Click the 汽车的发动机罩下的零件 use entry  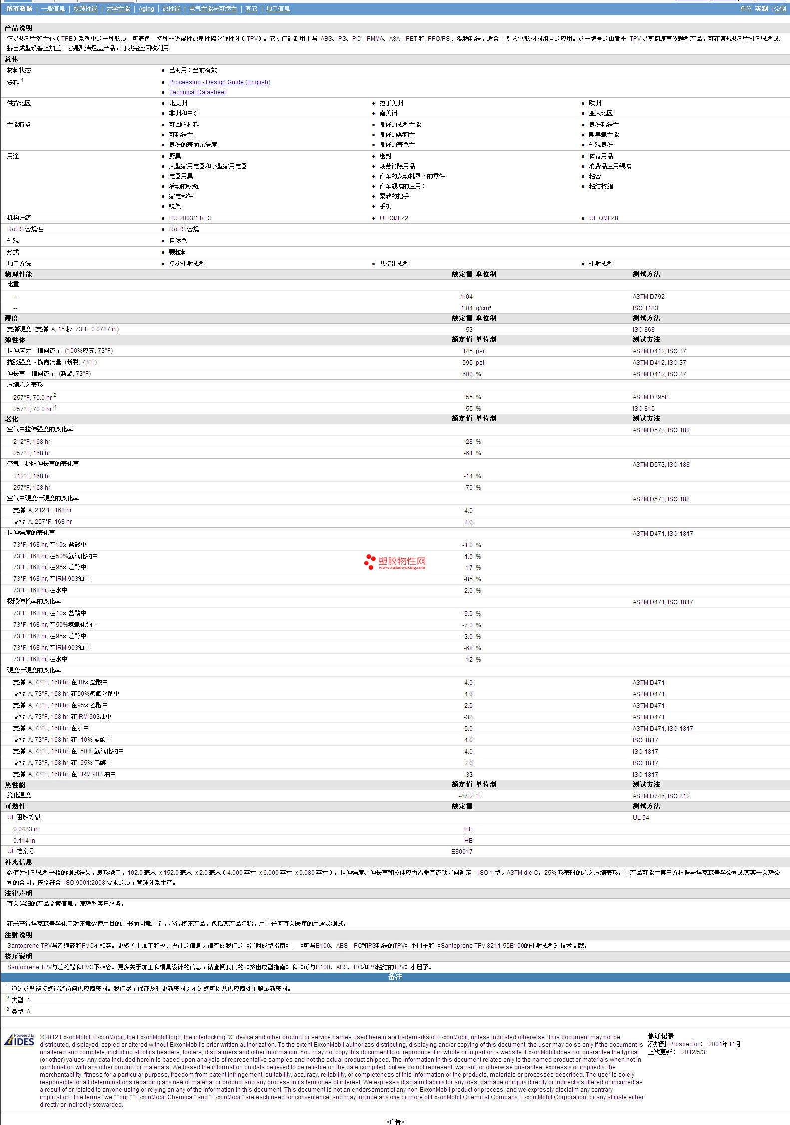coord(412,176)
